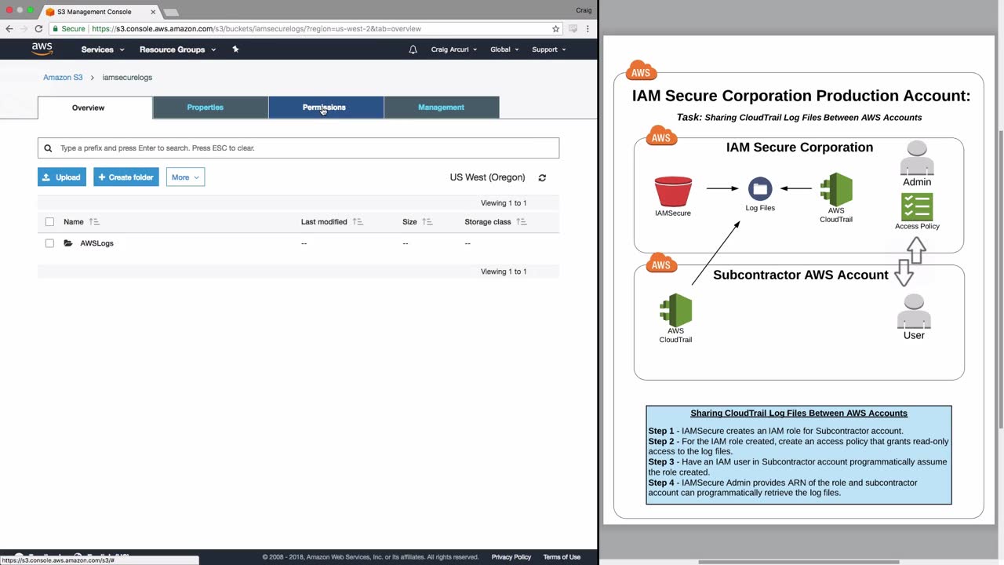Click the Storage class column header text
1004x565 pixels.
(x=488, y=222)
